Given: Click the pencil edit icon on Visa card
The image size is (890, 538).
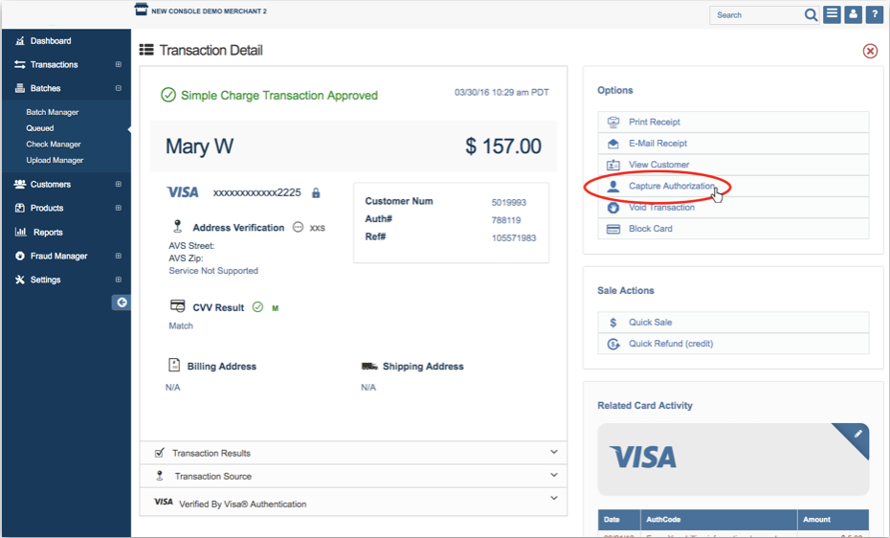Looking at the screenshot, I should (858, 435).
